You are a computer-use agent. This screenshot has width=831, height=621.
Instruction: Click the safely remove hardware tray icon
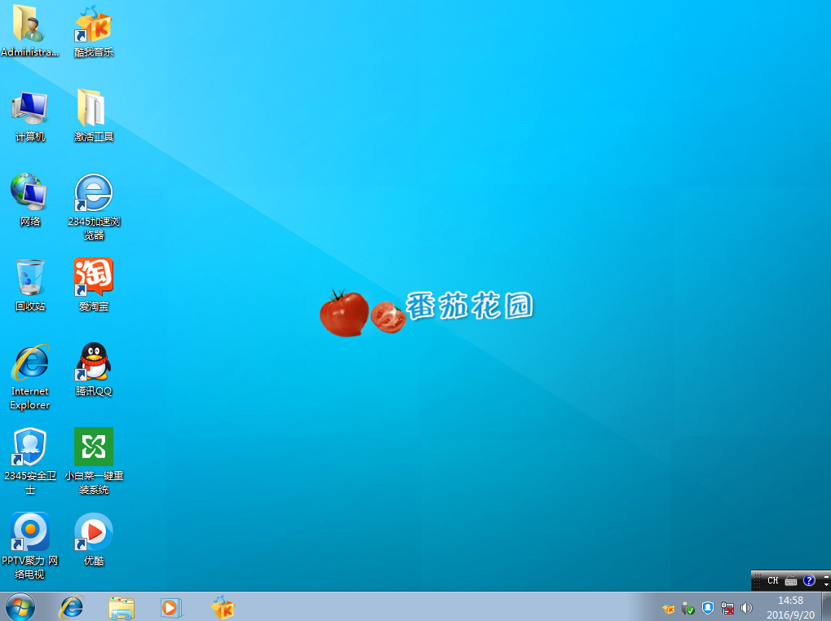pyautogui.click(x=688, y=608)
